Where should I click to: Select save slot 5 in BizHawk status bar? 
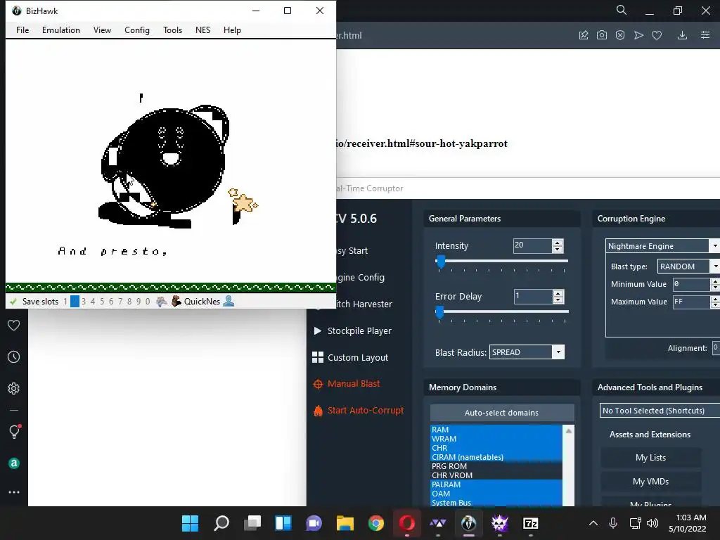tap(102, 301)
